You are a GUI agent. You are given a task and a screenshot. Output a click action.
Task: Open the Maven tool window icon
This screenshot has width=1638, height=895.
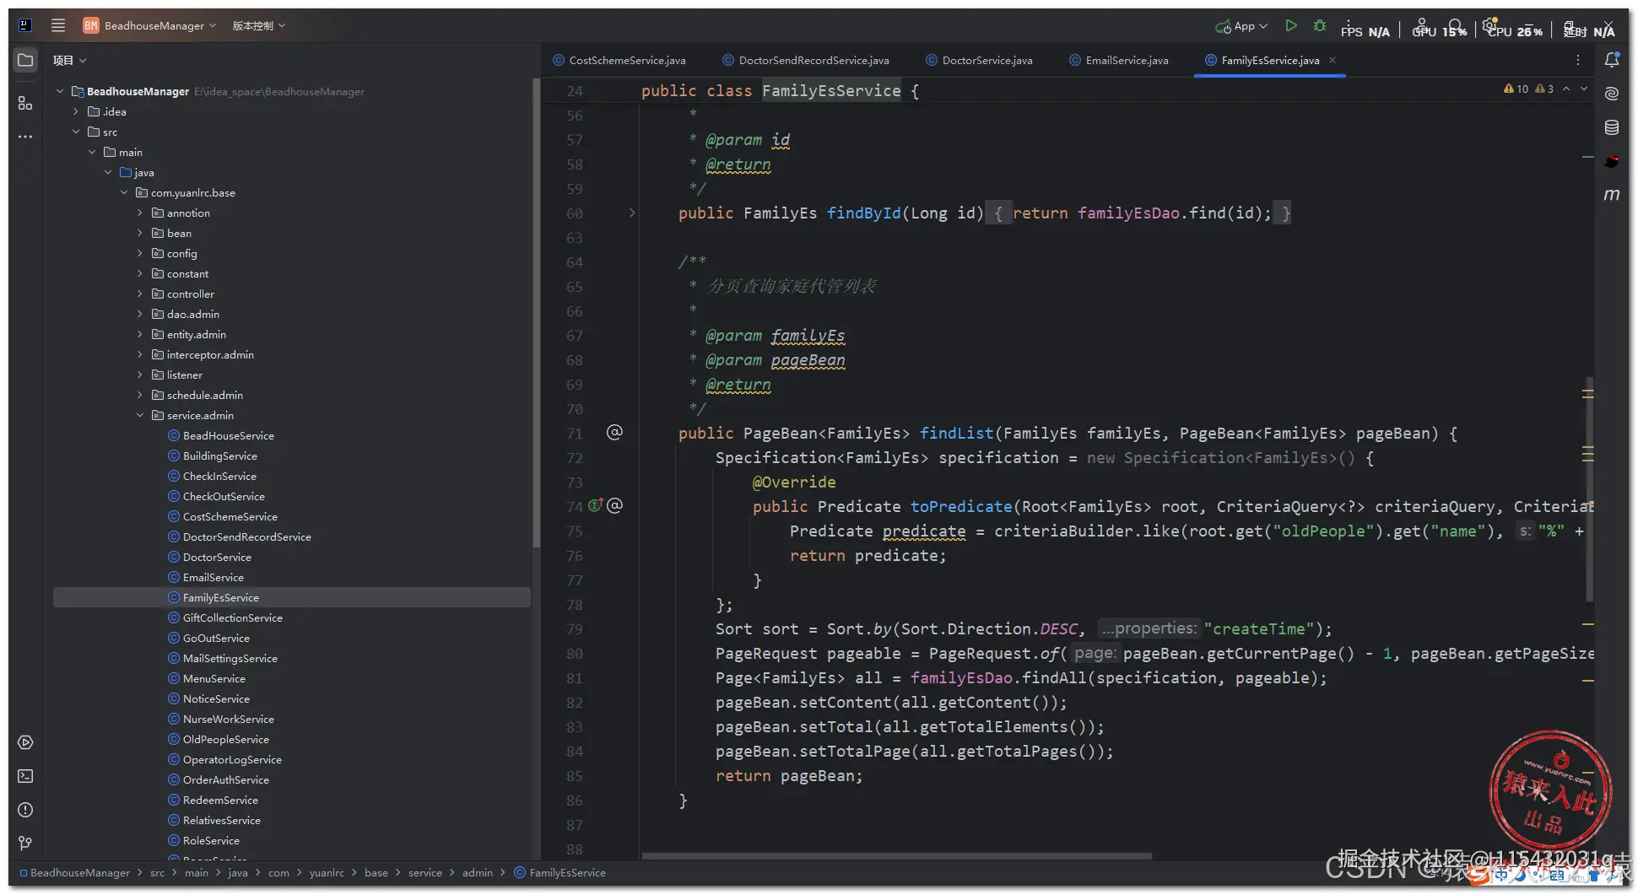coord(1611,195)
